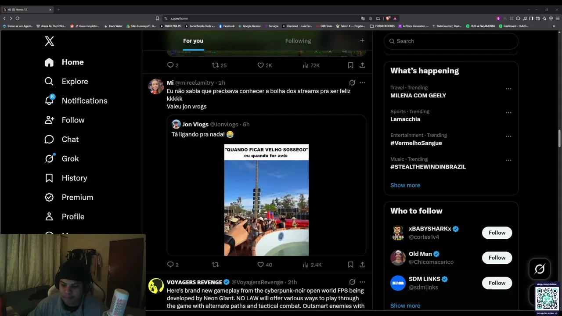The image size is (562, 316).
Task: Follow xBABYSHARKx
Action: click(x=497, y=233)
